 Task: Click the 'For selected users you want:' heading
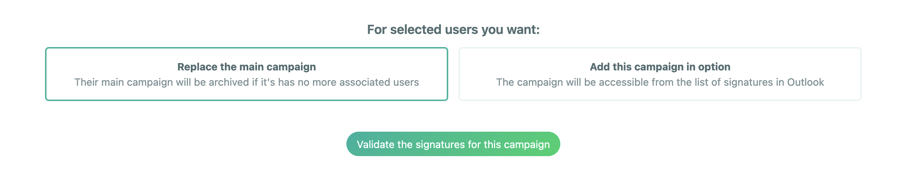(x=453, y=30)
